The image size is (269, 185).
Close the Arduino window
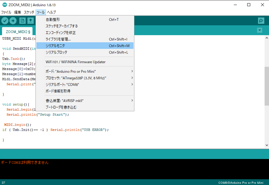click(262, 5)
